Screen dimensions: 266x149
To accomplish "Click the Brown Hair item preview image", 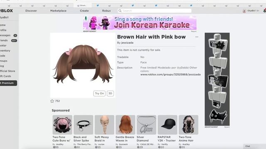I will (x=83, y=65).
